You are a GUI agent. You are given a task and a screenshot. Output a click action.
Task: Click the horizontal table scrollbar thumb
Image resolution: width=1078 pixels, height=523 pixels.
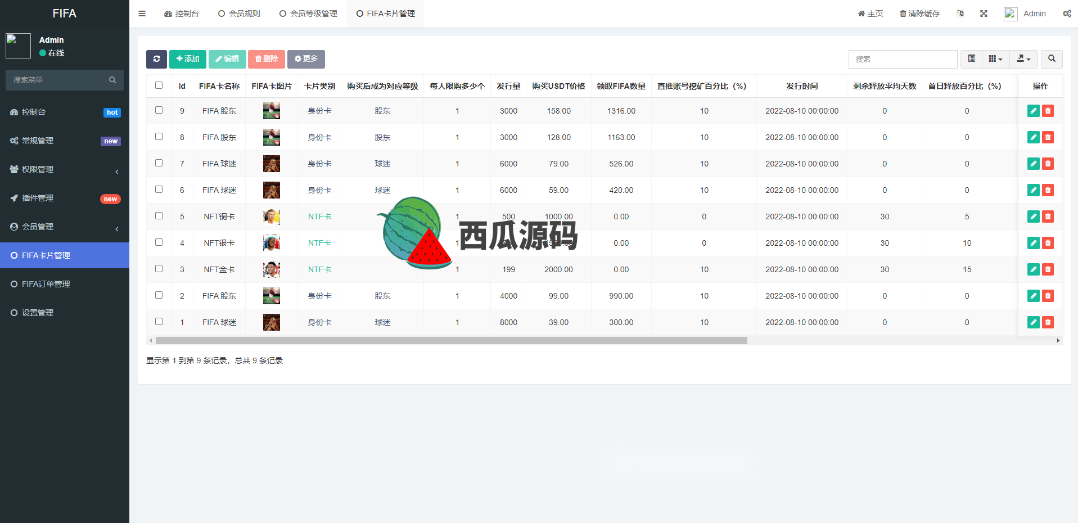[452, 340]
